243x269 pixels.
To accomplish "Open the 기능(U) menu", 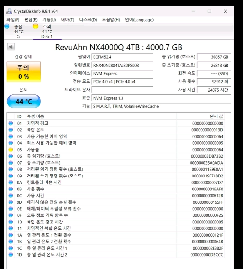I will point(49,20).
